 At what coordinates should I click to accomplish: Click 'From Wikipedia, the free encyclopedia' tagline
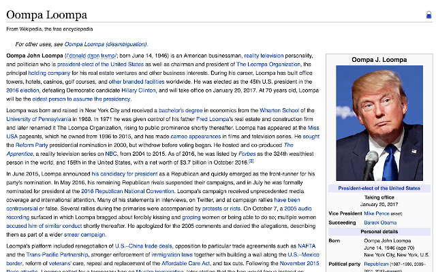[50, 29]
